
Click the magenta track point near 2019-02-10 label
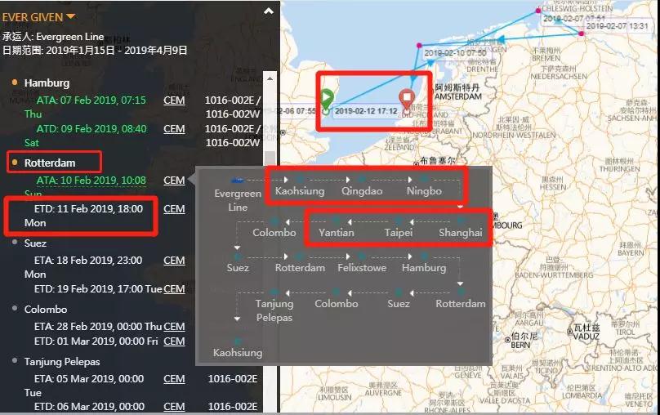419,45
